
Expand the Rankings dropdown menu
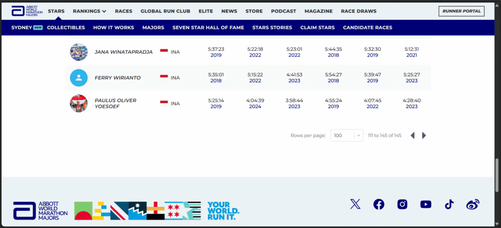pos(90,11)
